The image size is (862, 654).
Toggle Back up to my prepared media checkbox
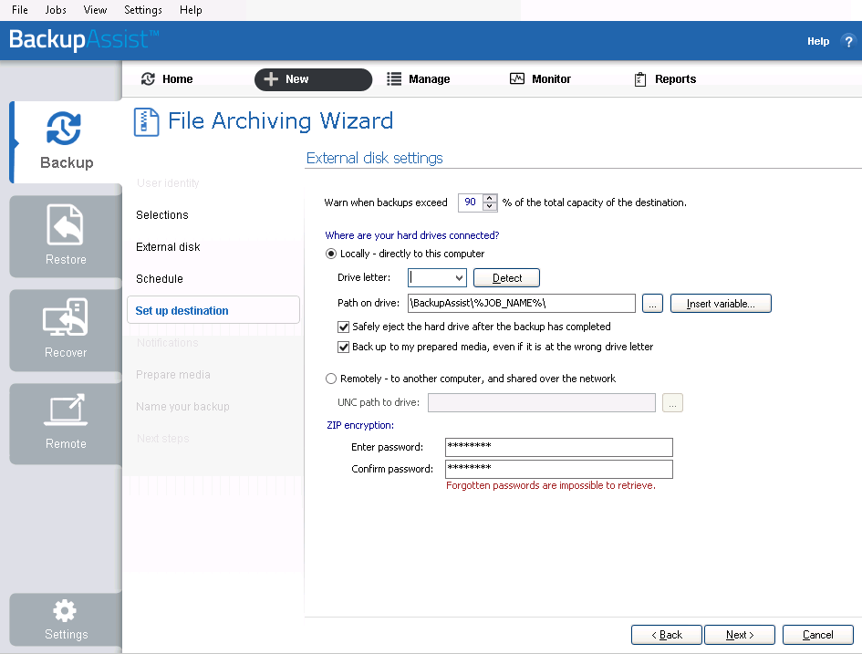pyautogui.click(x=344, y=348)
